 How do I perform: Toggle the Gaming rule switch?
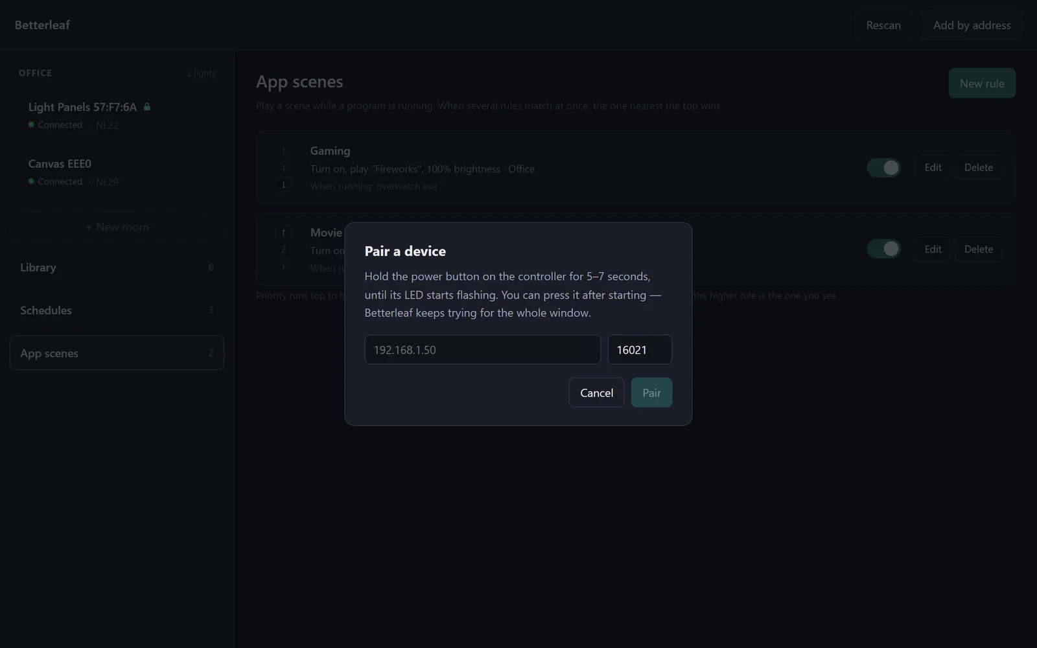[x=883, y=168]
